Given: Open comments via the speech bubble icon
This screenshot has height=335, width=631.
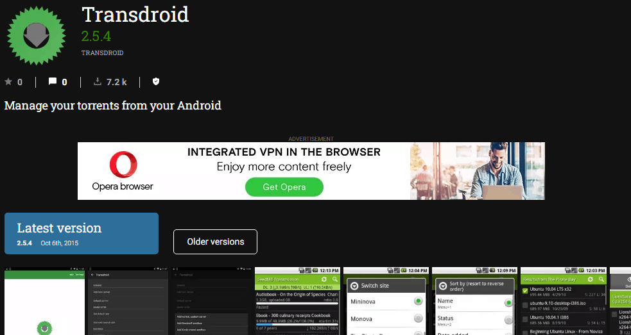Looking at the screenshot, I should [x=52, y=81].
